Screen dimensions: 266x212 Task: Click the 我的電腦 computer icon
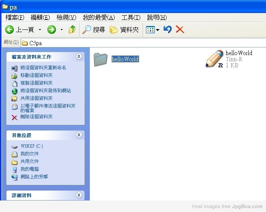point(15,170)
